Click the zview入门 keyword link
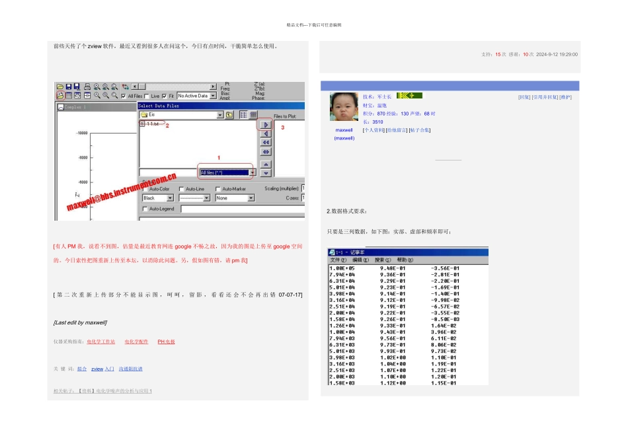Viewport: 628px width, 444px height. coord(102,369)
